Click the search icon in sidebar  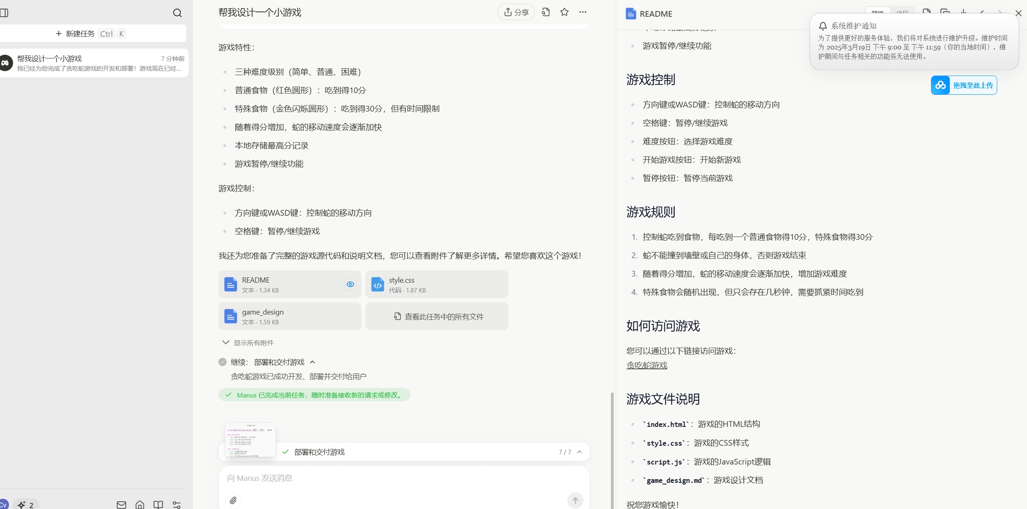(x=177, y=13)
